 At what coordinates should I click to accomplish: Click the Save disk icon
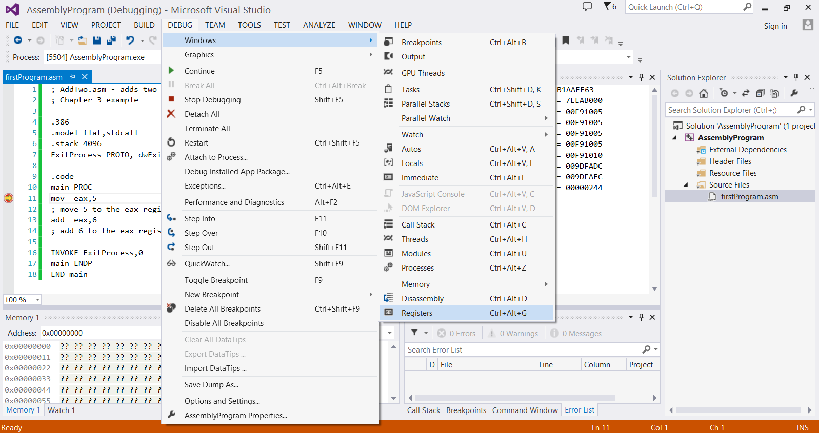coord(97,40)
